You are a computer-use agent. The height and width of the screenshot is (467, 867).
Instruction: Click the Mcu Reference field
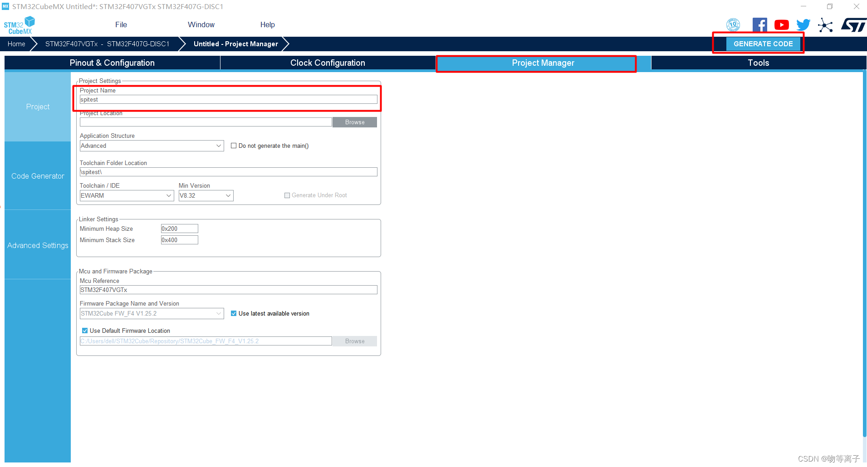pyautogui.click(x=229, y=290)
